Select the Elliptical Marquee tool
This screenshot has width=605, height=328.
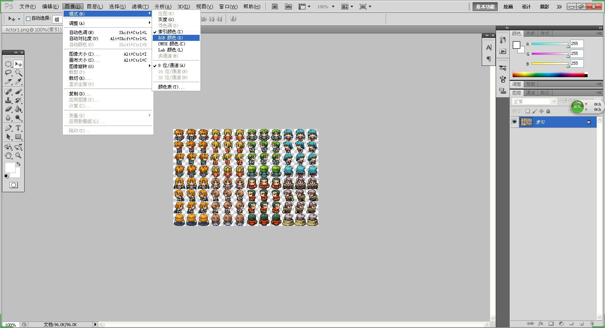coord(8,64)
